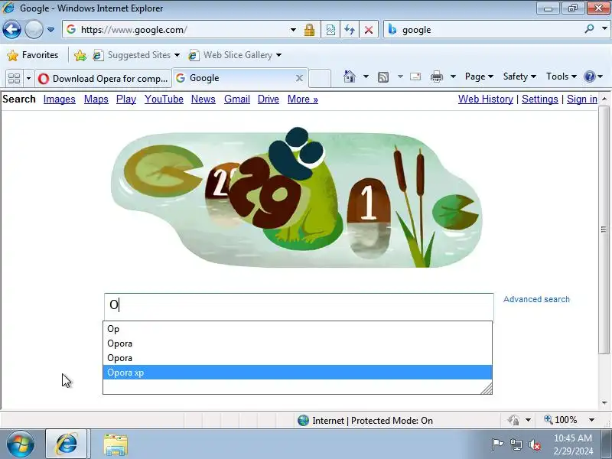Viewport: 612px width, 459px height.
Task: Open the Advanced search link
Action: tap(536, 299)
